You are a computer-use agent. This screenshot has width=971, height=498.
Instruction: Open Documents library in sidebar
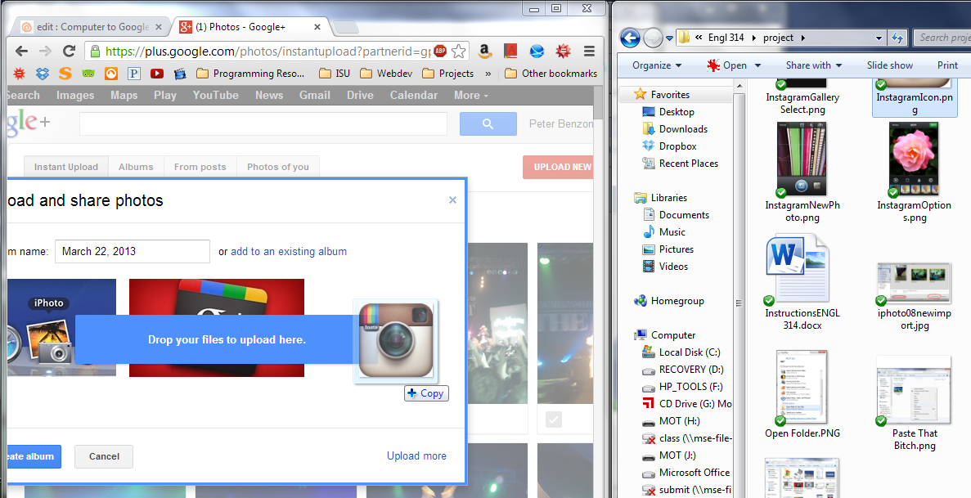[x=676, y=215]
